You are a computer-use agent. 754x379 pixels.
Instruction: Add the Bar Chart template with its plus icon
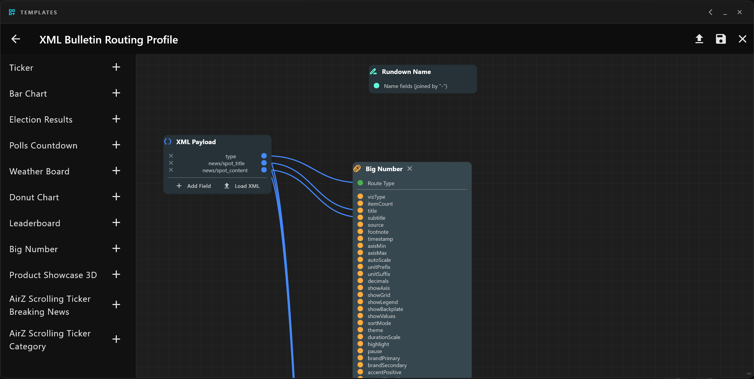(x=116, y=93)
